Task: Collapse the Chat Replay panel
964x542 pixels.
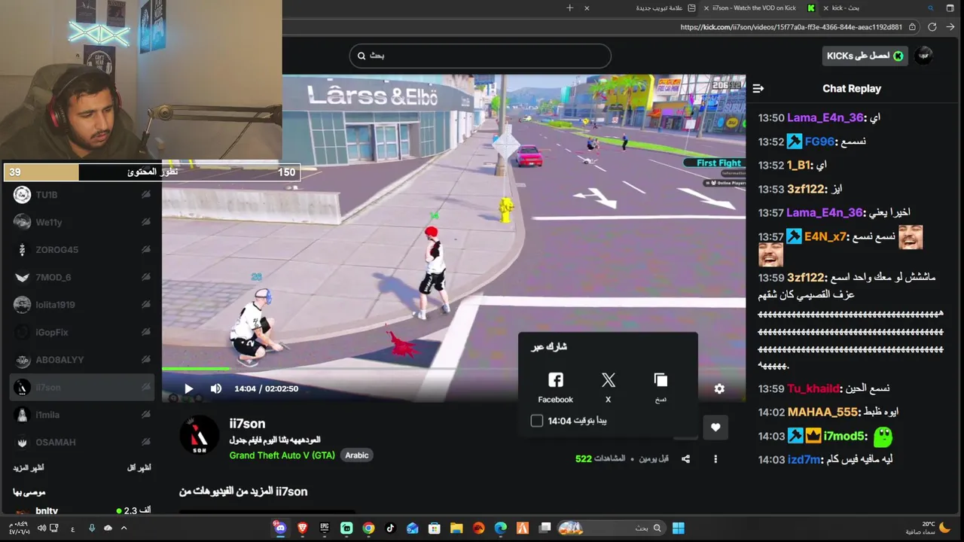Action: pyautogui.click(x=758, y=88)
